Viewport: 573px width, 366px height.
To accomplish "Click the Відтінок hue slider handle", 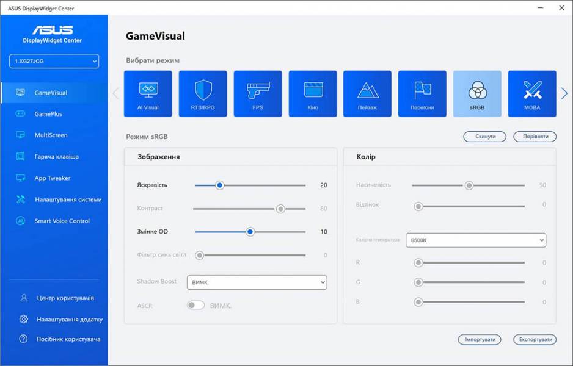I will (418, 207).
